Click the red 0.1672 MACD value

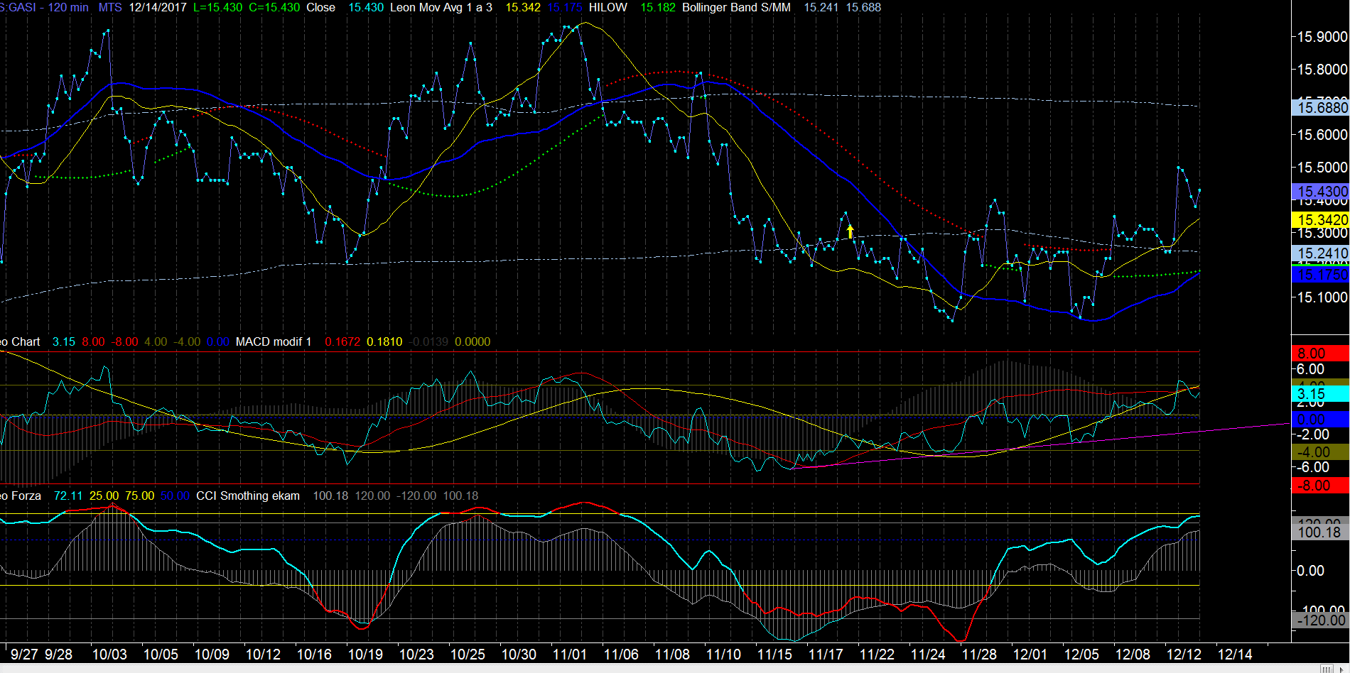point(342,341)
